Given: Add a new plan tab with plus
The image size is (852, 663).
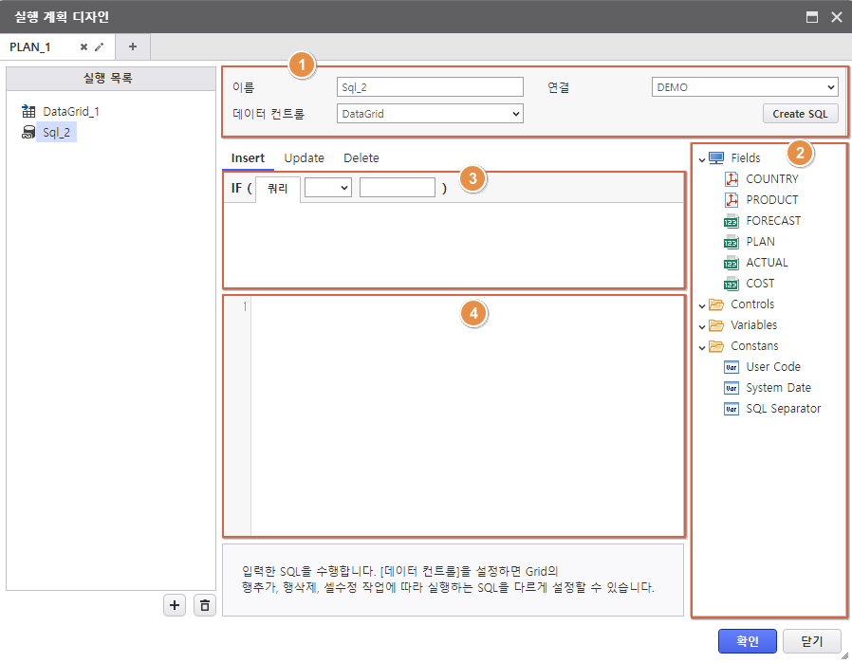Looking at the screenshot, I should click(132, 46).
